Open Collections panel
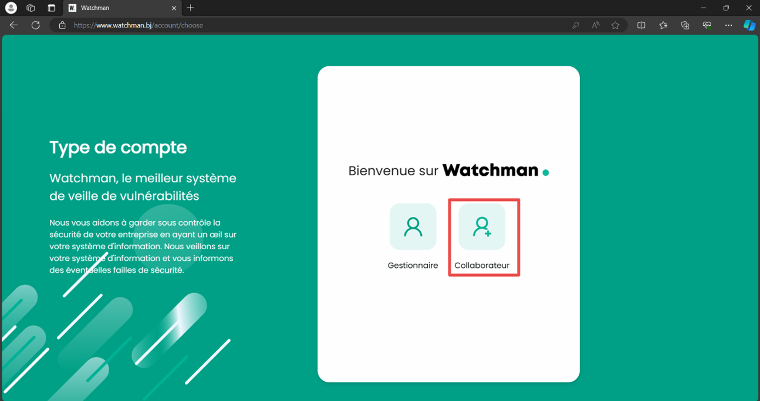The image size is (760, 401). 685,25
